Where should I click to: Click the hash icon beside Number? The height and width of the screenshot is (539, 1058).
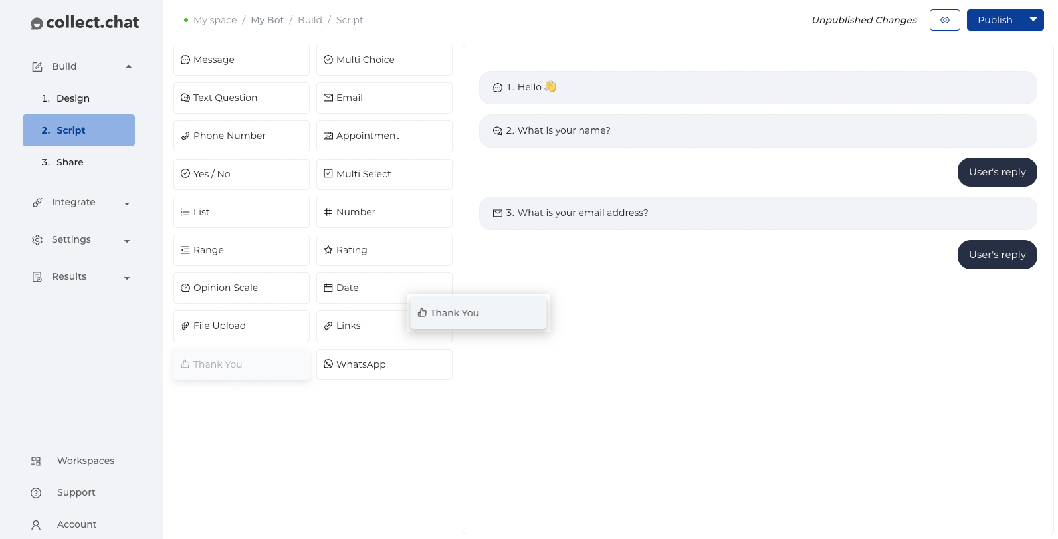click(x=328, y=212)
